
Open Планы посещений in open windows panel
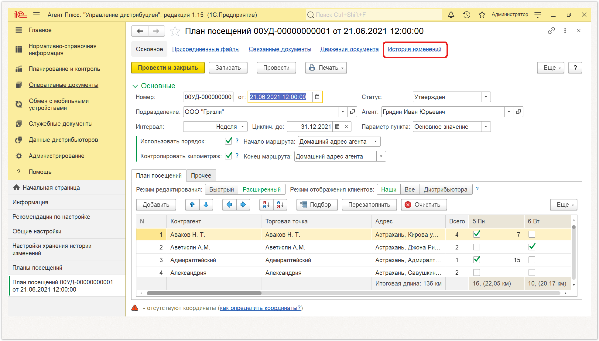click(x=67, y=268)
